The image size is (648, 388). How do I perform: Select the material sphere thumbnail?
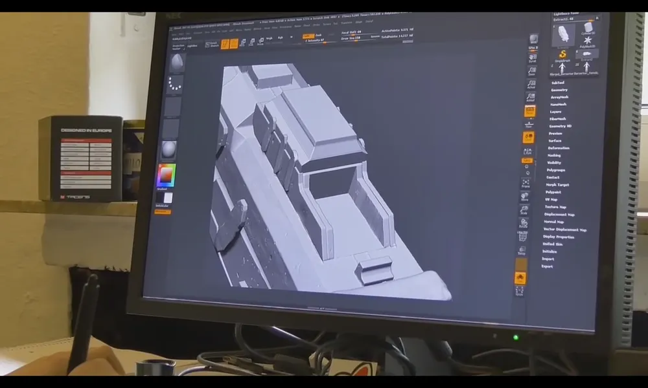(x=168, y=149)
